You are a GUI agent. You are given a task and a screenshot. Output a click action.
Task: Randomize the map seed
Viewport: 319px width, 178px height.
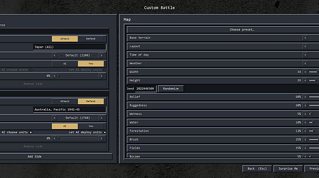[x=171, y=89]
